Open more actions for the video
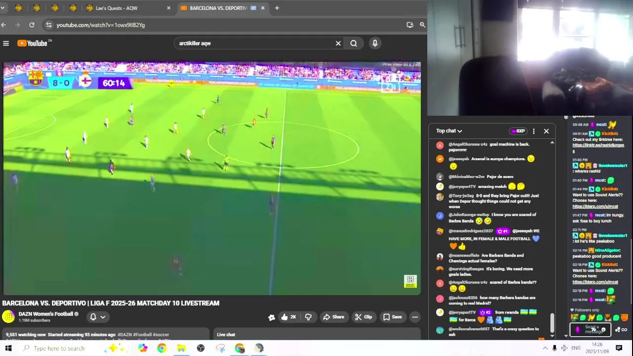Screen dimensions: 633x356 pos(415,317)
